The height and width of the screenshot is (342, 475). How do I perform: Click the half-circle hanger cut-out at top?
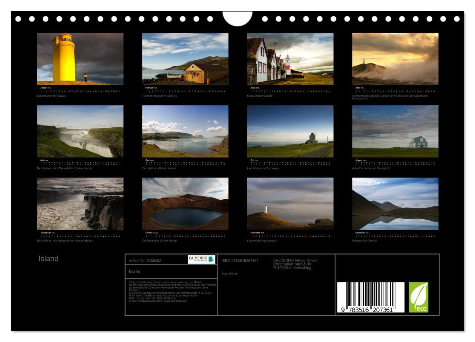tap(237, 18)
